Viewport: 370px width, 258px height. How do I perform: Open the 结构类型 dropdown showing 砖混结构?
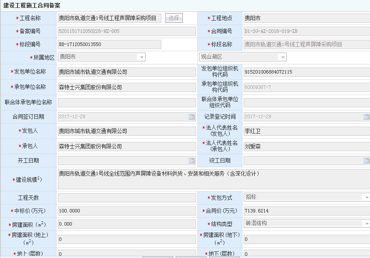(x=366, y=224)
